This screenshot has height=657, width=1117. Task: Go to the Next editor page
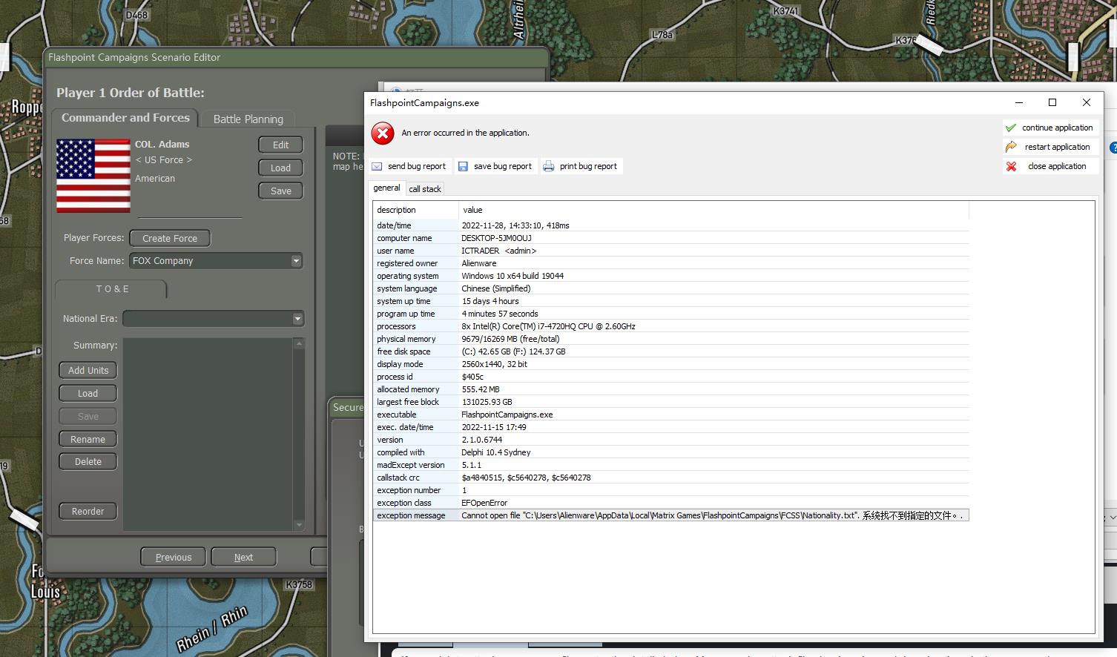[x=243, y=557]
